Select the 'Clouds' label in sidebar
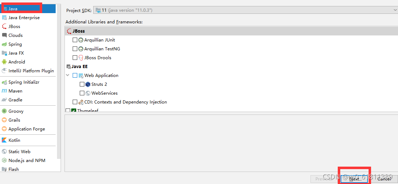 coord(16,35)
